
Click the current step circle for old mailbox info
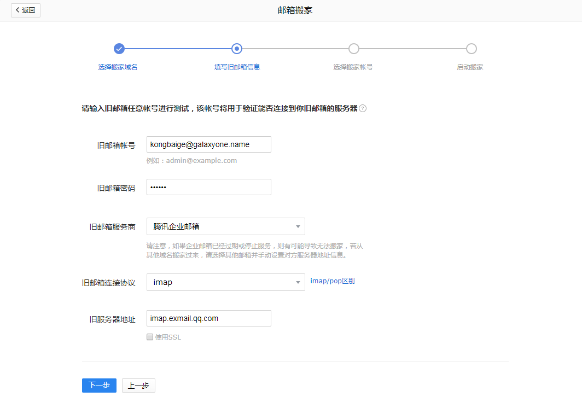click(x=237, y=49)
